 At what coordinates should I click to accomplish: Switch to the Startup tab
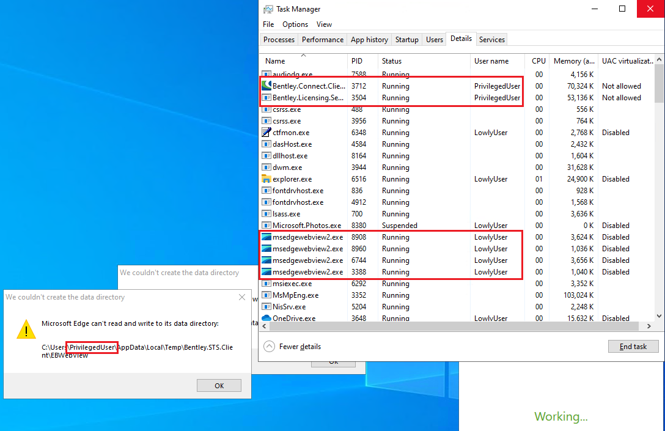(x=406, y=40)
